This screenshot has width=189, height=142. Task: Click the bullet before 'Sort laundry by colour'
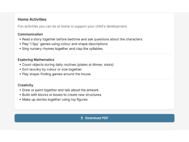(x=20, y=69)
